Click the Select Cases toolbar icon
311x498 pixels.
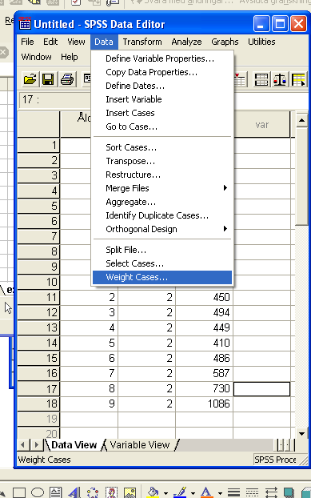298,79
